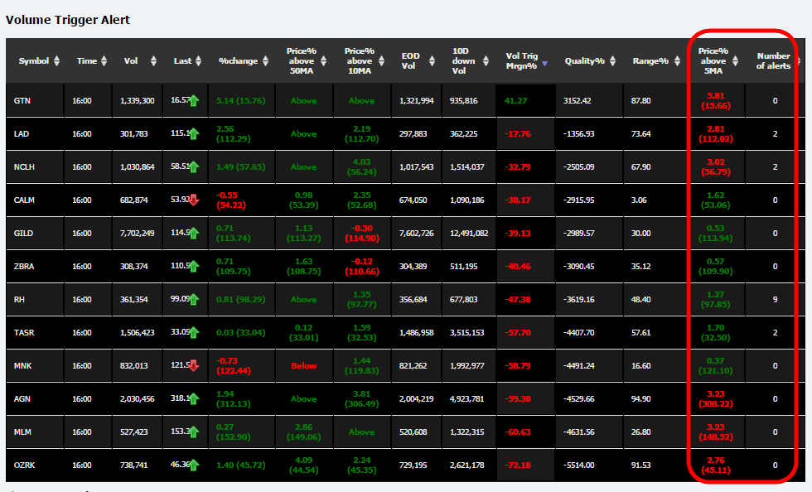Sort by 10D down Vol arrows
The image size is (812, 492).
tap(486, 61)
